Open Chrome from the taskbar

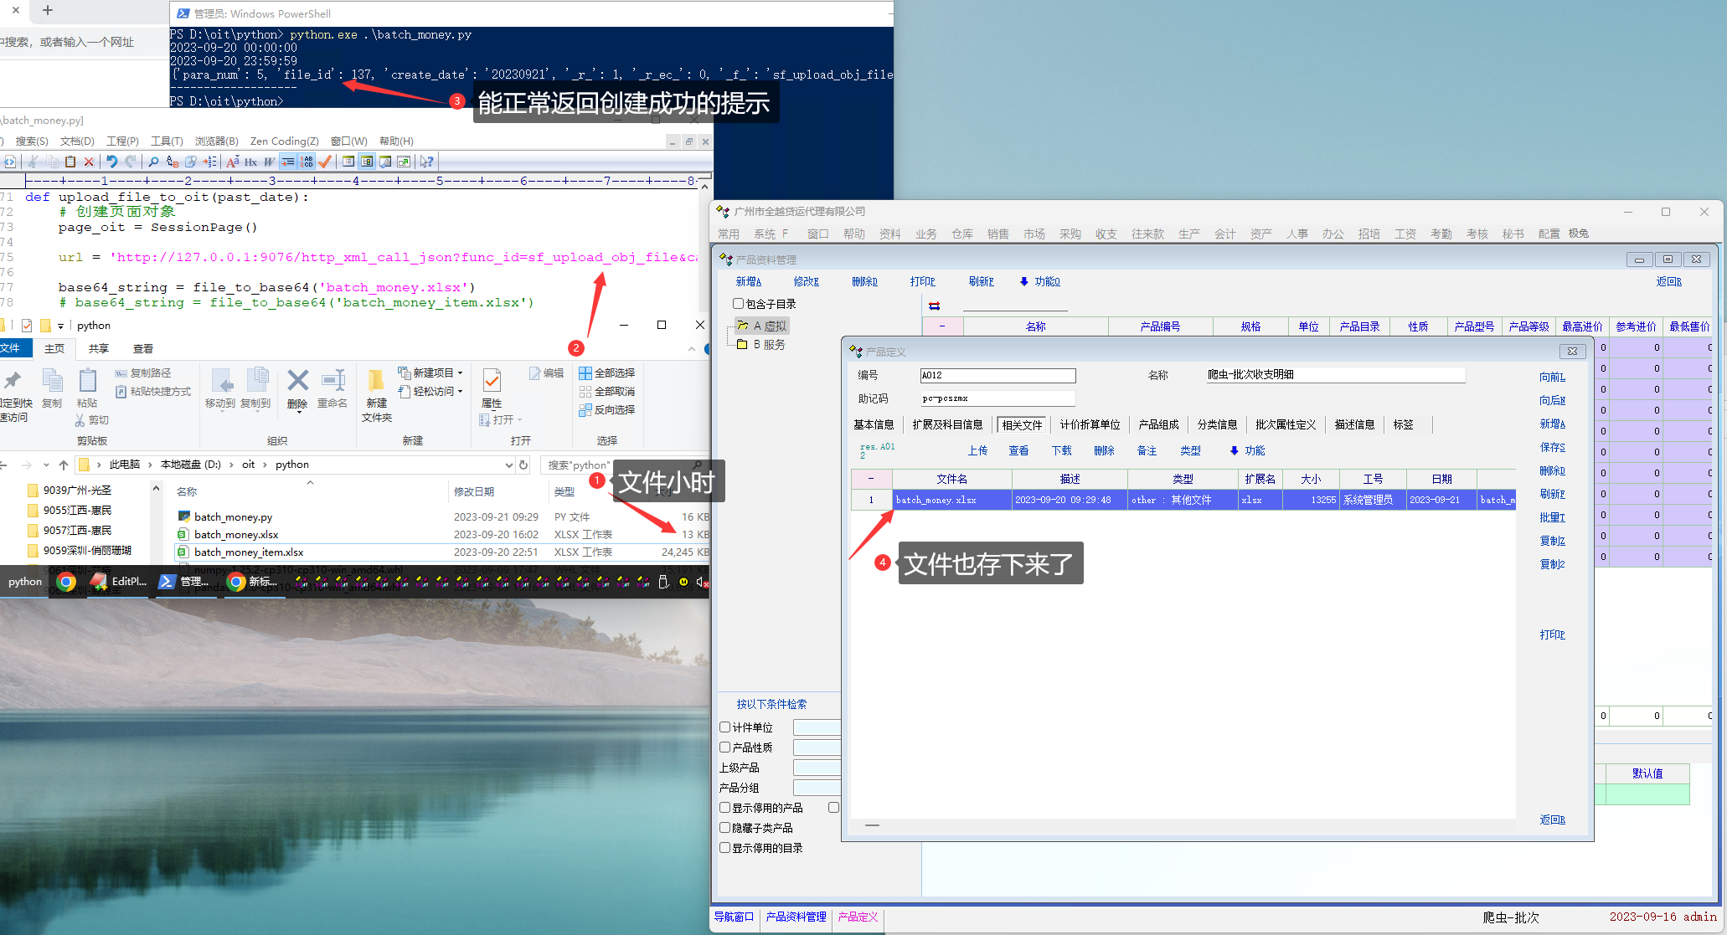pos(66,582)
